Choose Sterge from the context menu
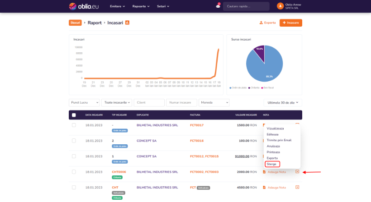Image resolution: width=371 pixels, height=202 pixels. click(x=272, y=164)
